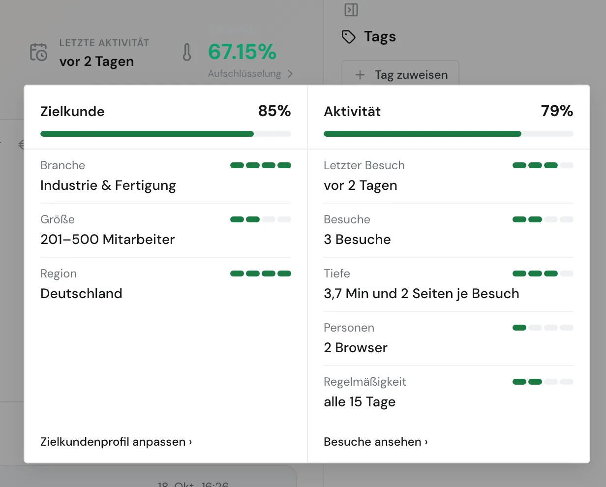The image size is (606, 487).
Task: Click the '2 Browser' value
Action: (356, 348)
